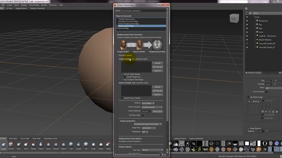This screenshot has width=282, height=158.
Task: Open the Generate one map dropdown
Action: pos(148,124)
